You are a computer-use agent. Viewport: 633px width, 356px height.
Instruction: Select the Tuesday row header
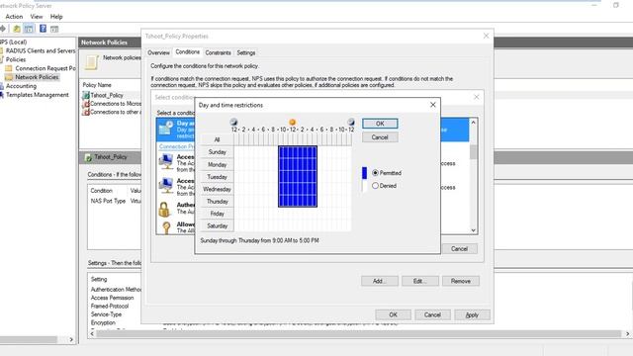tap(218, 177)
